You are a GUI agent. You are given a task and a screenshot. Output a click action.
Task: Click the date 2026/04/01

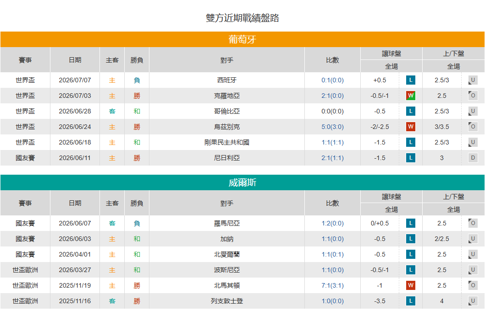point(75,254)
